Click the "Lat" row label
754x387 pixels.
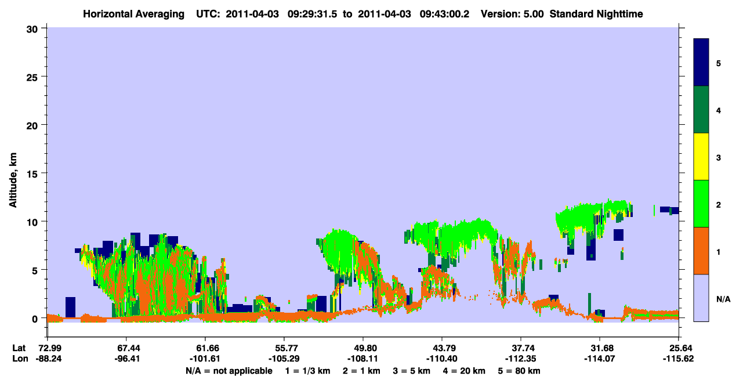pos(19,348)
